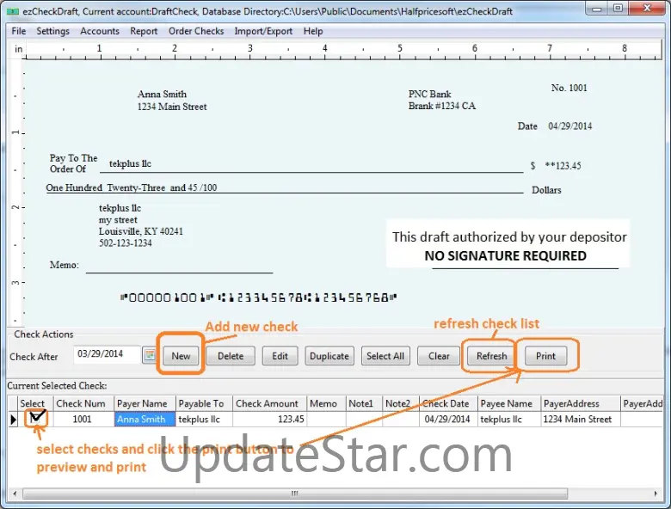Click the PayerAddress column header
The width and height of the screenshot is (671, 509).
pyautogui.click(x=580, y=403)
